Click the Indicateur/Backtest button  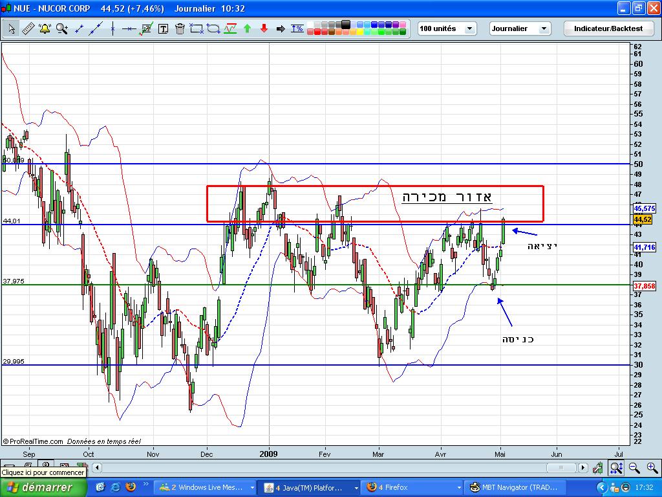point(608,28)
